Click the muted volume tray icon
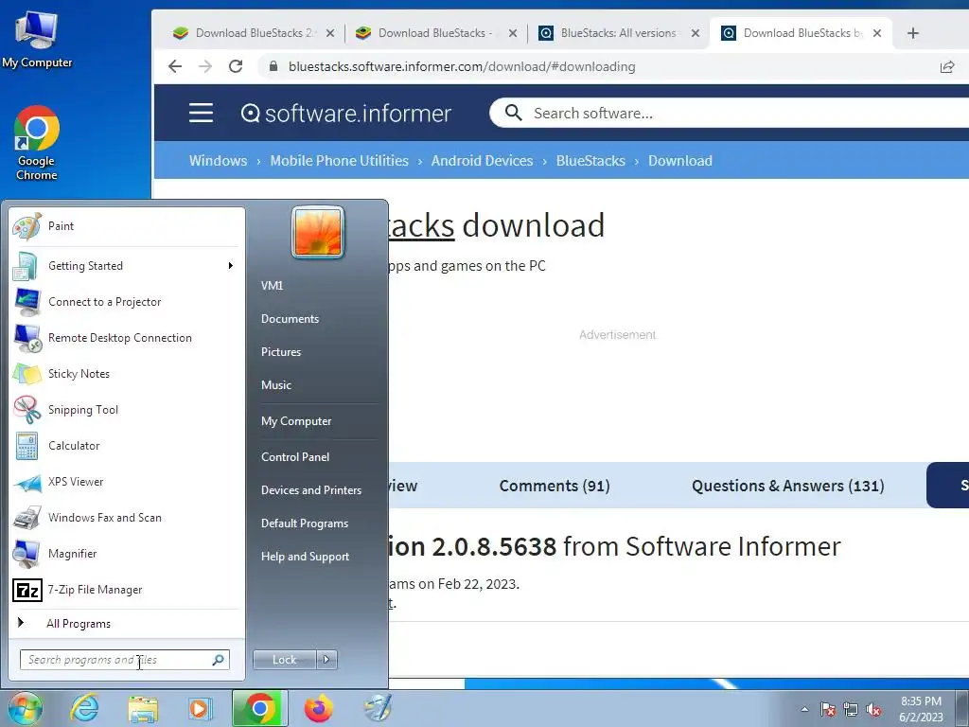 pyautogui.click(x=873, y=709)
